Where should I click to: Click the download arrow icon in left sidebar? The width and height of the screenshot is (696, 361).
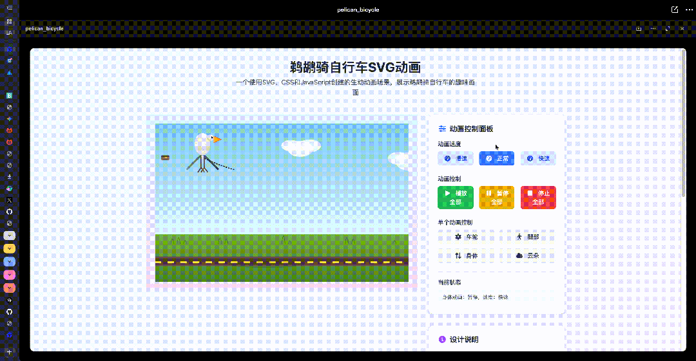tap(9, 176)
